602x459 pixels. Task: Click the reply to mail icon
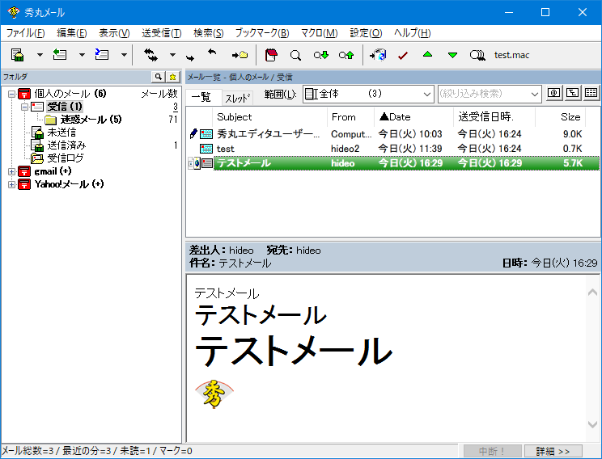pyautogui.click(x=60, y=55)
